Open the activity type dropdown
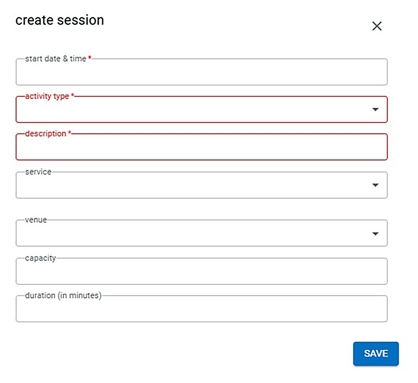 [x=192, y=110]
